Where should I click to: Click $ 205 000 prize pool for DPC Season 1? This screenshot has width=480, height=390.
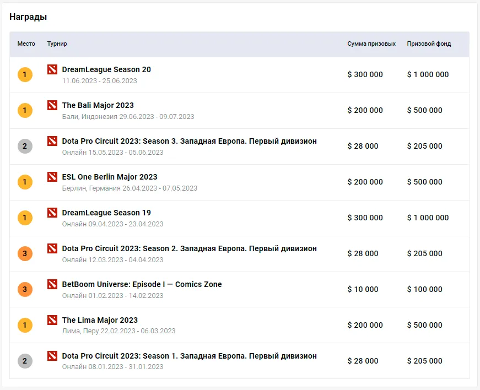coord(425,361)
